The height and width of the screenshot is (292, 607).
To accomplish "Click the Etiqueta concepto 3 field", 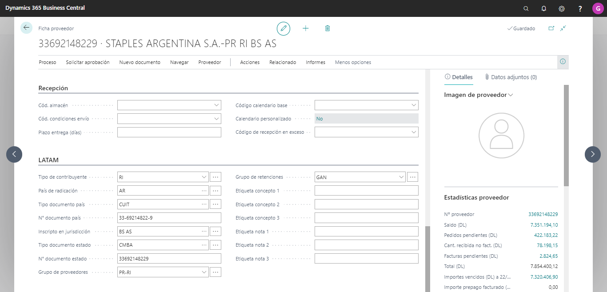I will tap(367, 218).
